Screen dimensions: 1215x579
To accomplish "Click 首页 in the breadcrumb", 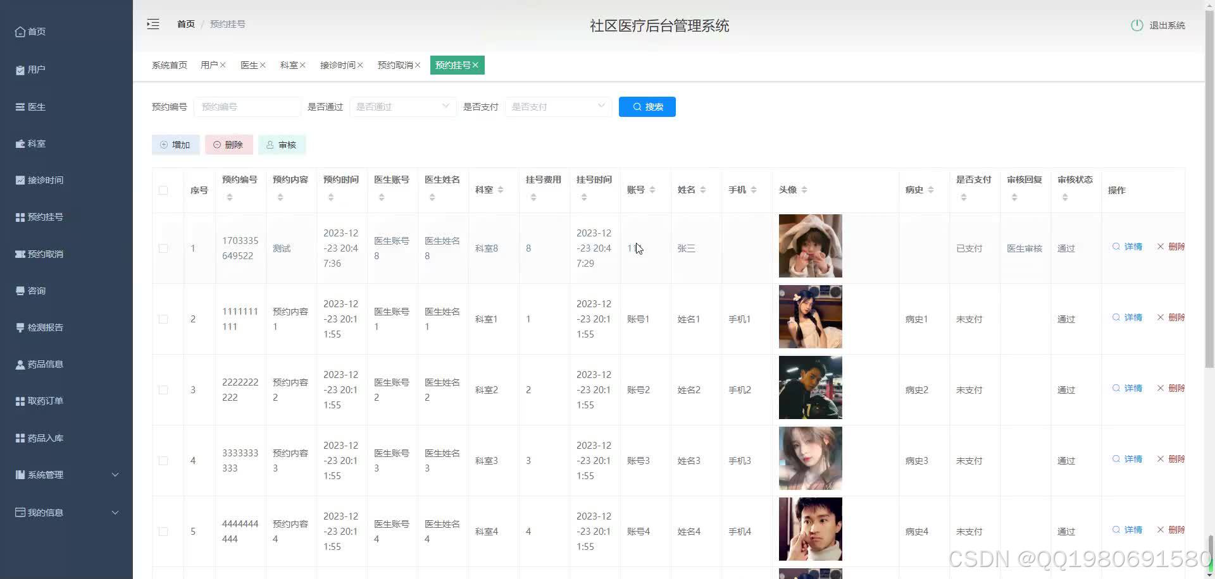I will point(186,24).
